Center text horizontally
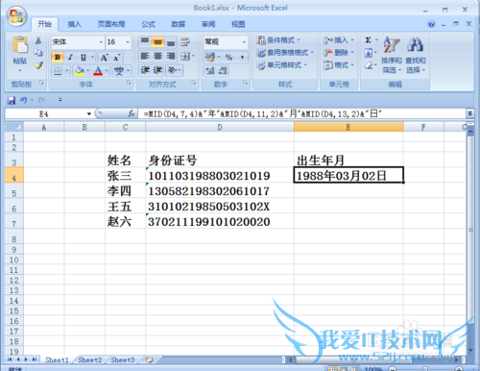 [x=157, y=57]
